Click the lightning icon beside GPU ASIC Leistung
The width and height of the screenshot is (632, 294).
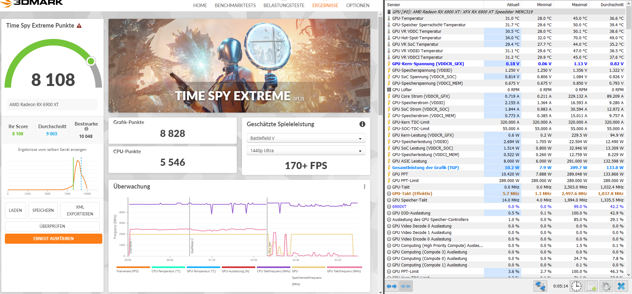[x=389, y=161]
